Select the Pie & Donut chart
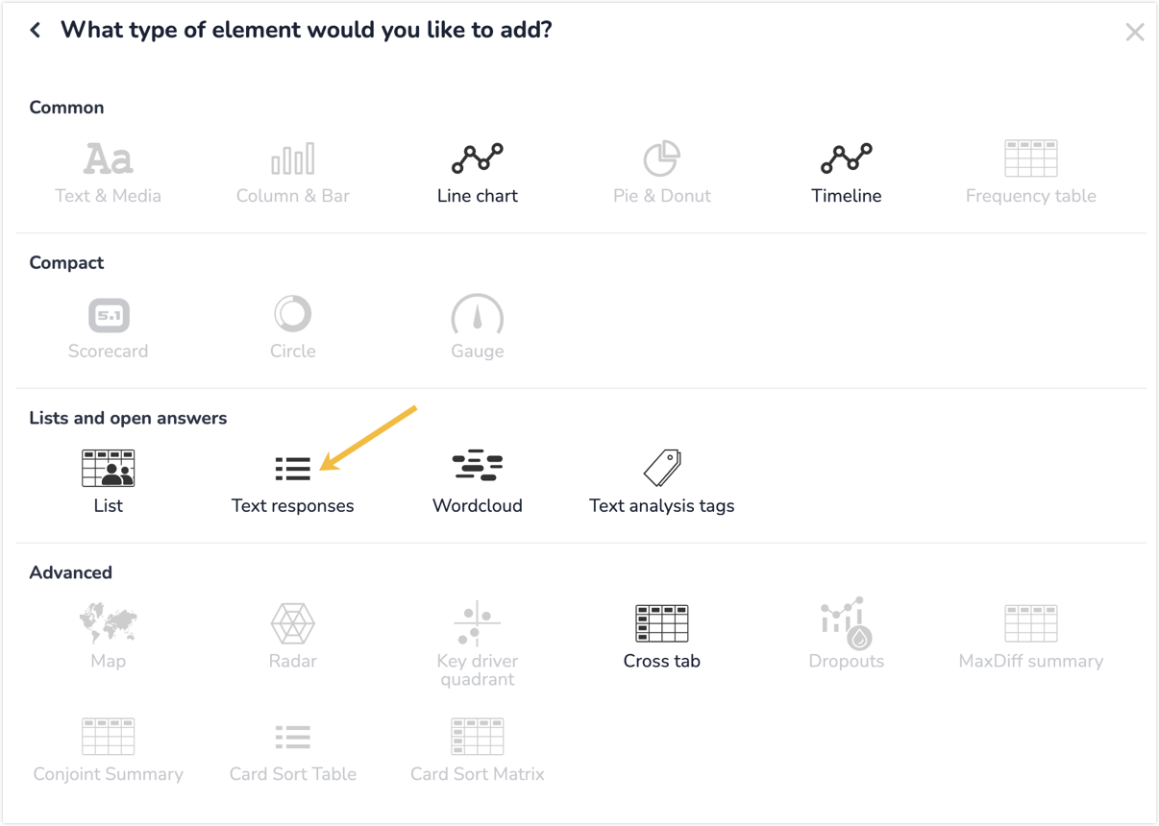This screenshot has height=826, width=1159. (662, 173)
